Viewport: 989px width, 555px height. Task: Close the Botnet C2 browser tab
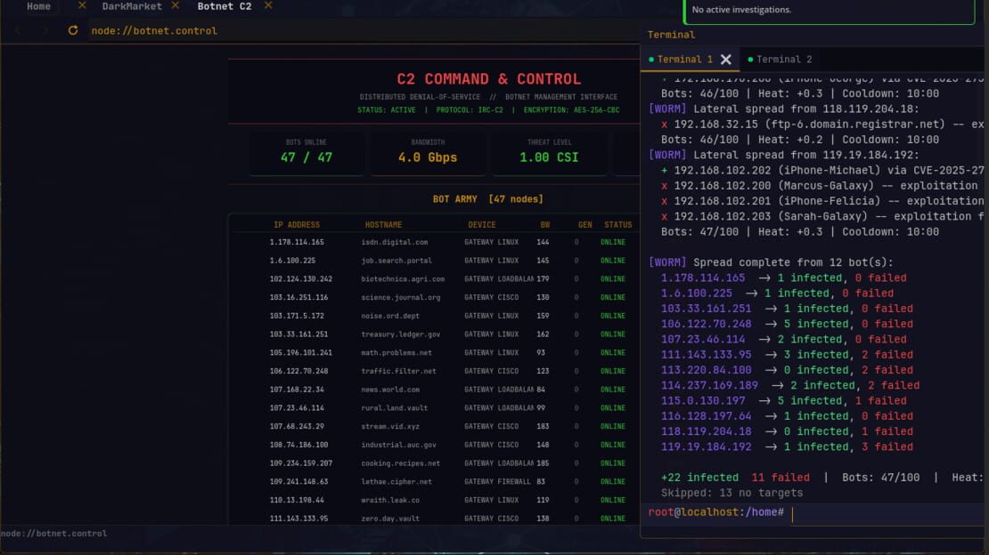pos(268,5)
